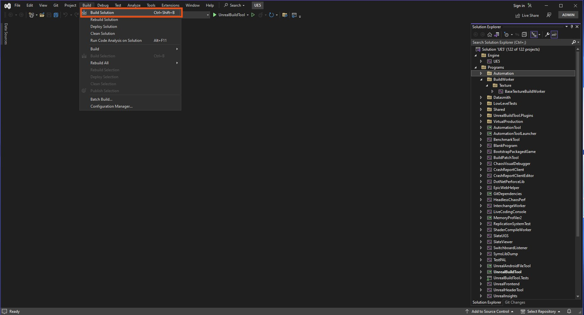Screen dimensions: 584x315
Task: Open the Debug menu
Action: click(103, 5)
